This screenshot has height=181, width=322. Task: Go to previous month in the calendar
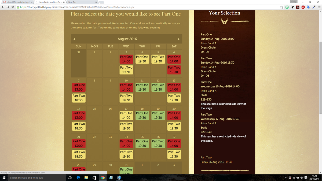tap(75, 39)
